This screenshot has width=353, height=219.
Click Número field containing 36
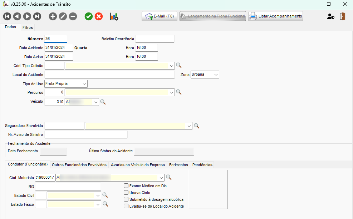point(56,39)
